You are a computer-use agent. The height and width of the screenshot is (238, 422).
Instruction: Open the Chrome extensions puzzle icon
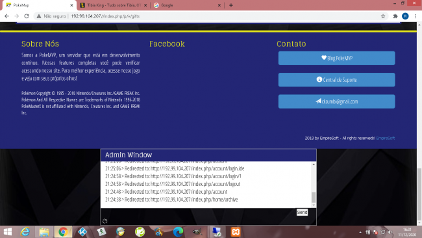[x=395, y=16]
